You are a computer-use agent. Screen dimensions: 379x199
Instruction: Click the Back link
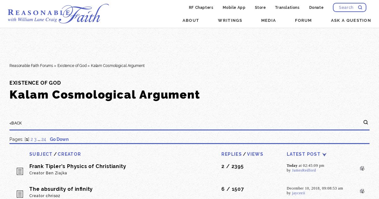pos(16,123)
